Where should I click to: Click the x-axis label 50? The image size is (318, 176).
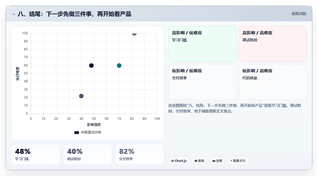[x=94, y=119]
